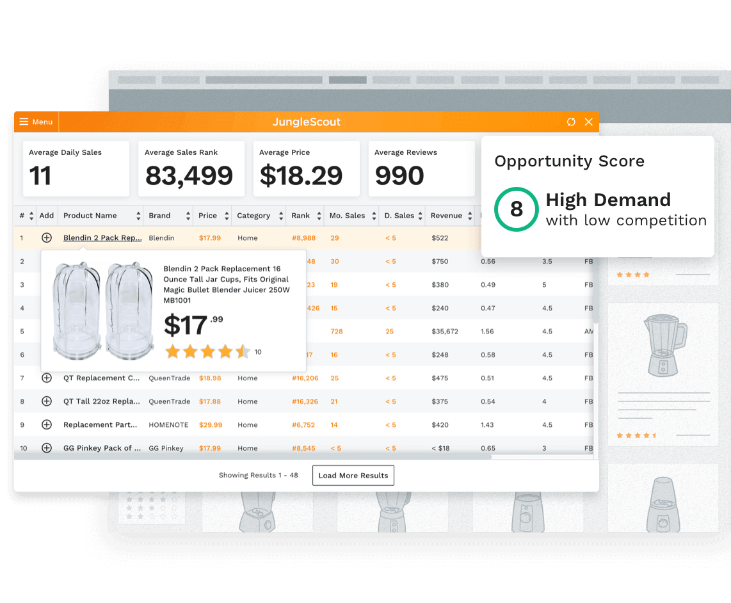Click the revenue value $380

pyautogui.click(x=440, y=285)
